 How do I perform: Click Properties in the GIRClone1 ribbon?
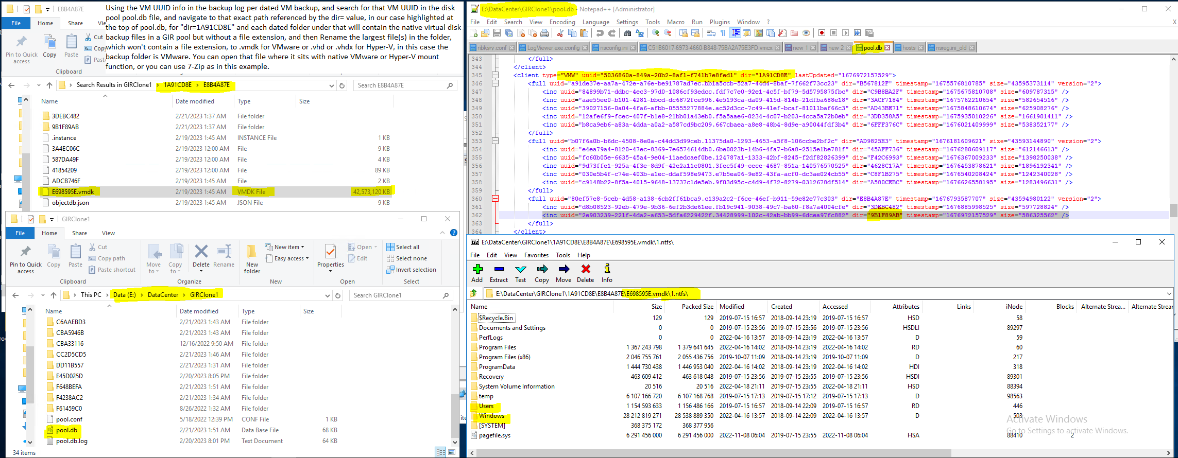[330, 257]
